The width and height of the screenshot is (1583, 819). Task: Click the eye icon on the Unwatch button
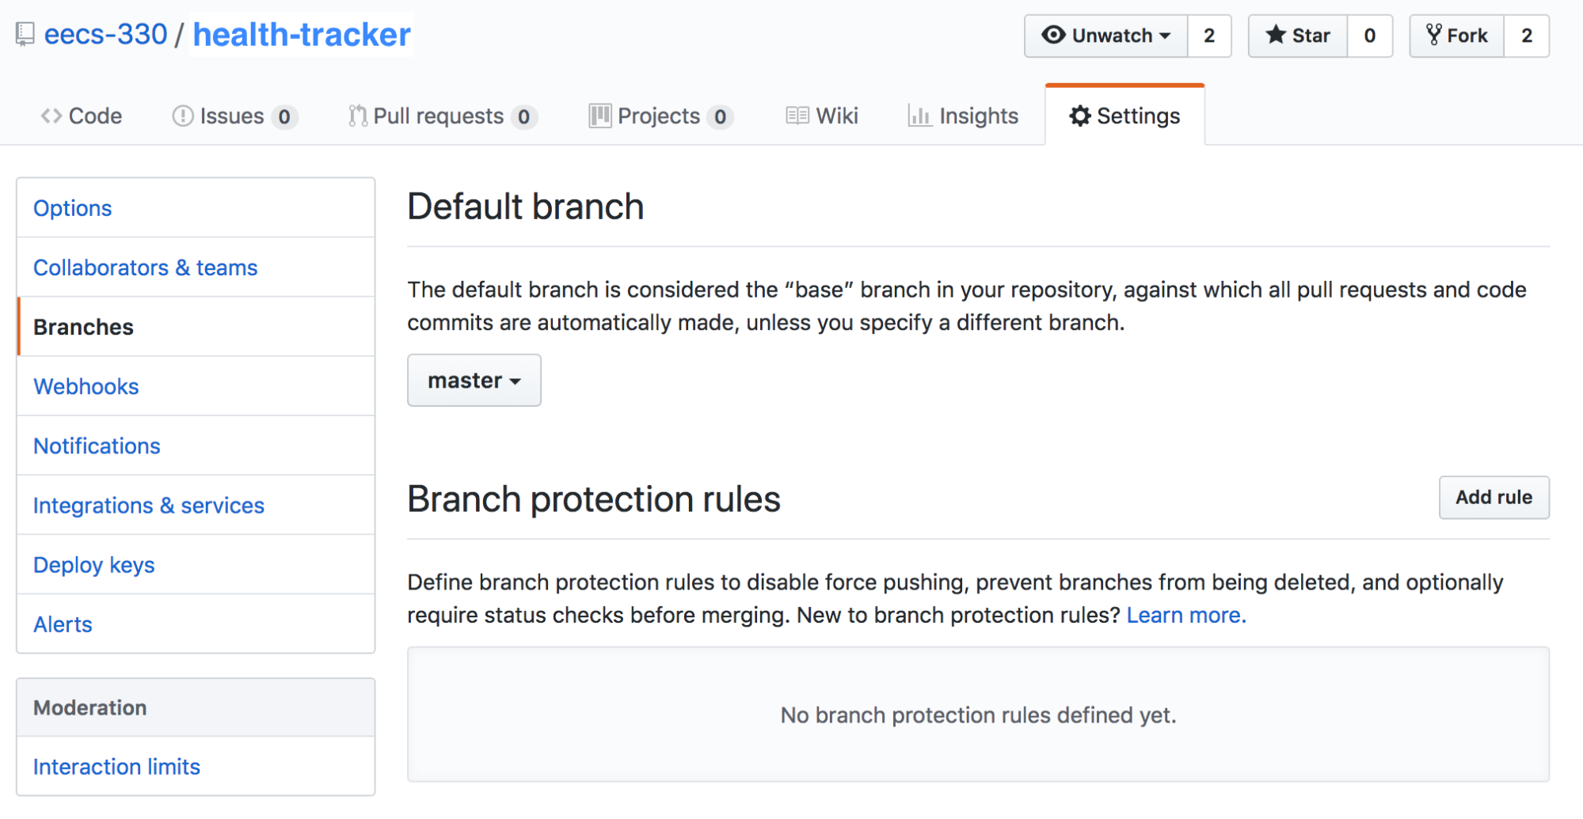coord(1053,36)
